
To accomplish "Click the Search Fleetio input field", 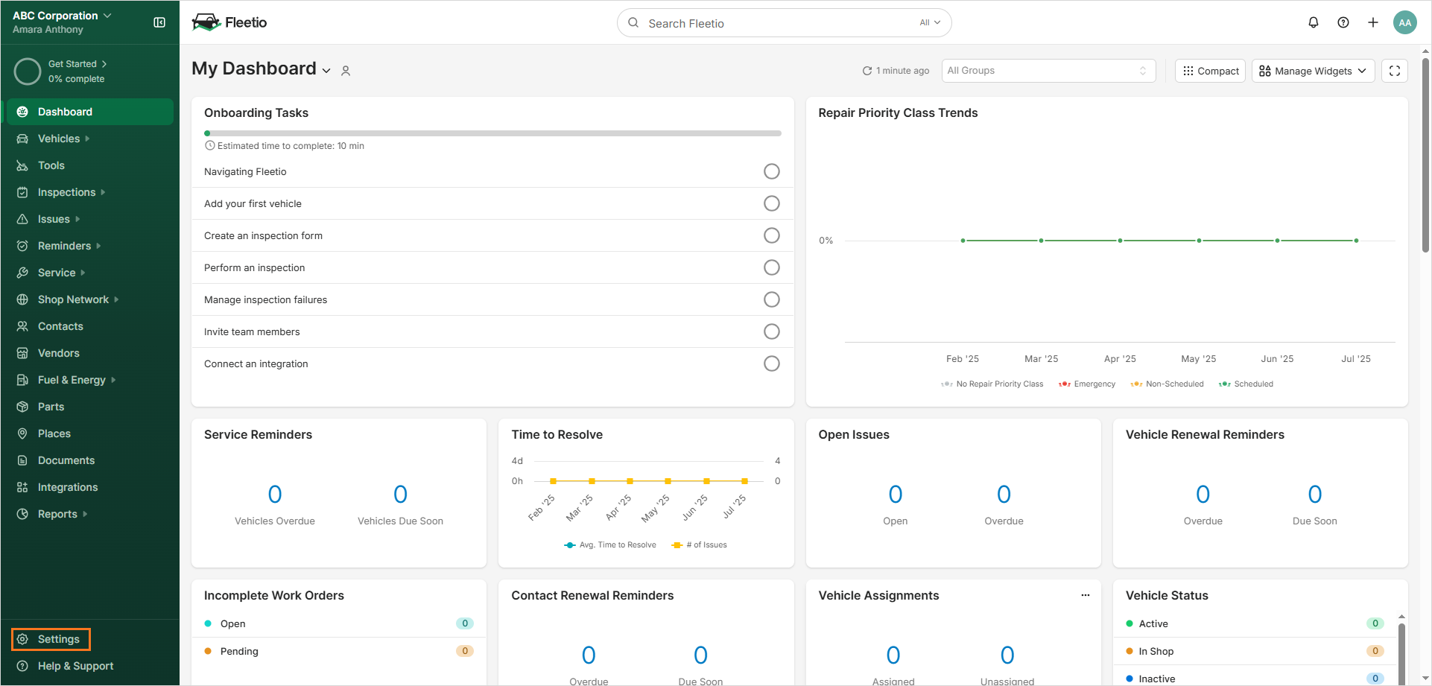I will coord(775,23).
